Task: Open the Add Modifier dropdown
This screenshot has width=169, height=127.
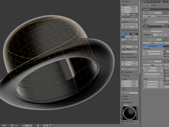Action: pyautogui.click(x=155, y=9)
